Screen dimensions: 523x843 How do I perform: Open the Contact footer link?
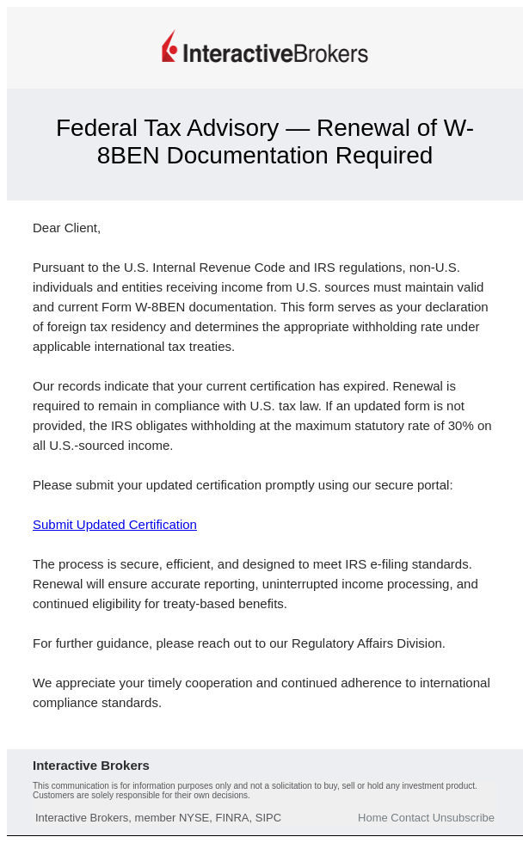(409, 818)
